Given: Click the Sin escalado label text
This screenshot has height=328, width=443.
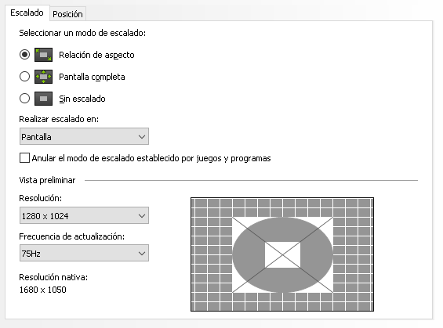Looking at the screenshot, I should coord(82,99).
